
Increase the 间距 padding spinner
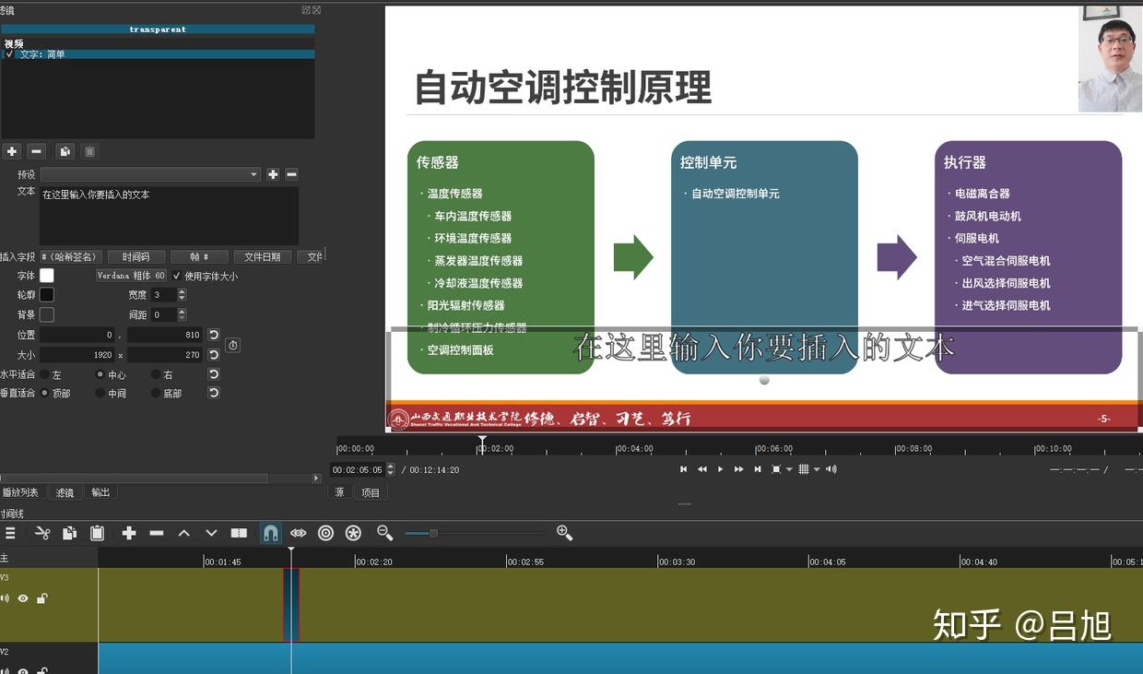tap(182, 312)
